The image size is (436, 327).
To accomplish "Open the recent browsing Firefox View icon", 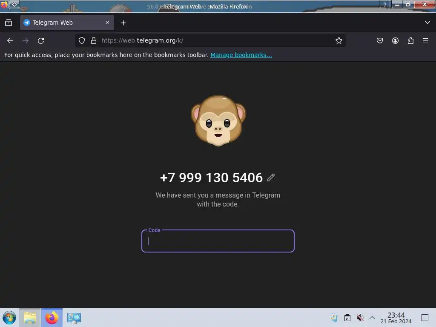I will pyautogui.click(x=9, y=23).
